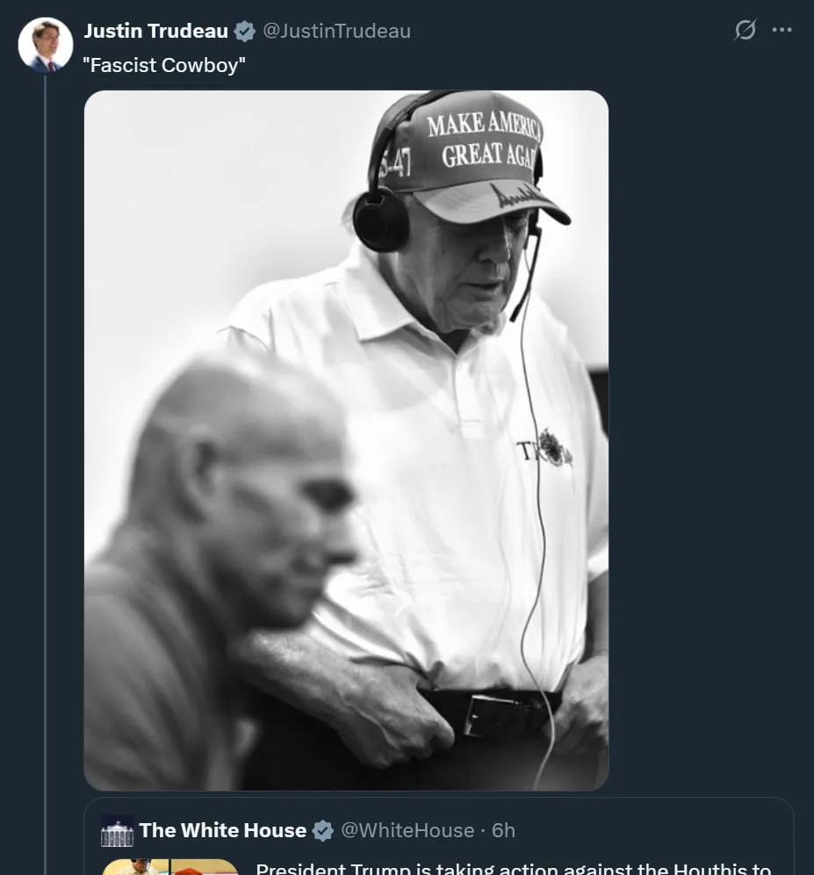Click the 6h timestamp on quoted post
The height and width of the screenshot is (875, 814).
tap(503, 830)
